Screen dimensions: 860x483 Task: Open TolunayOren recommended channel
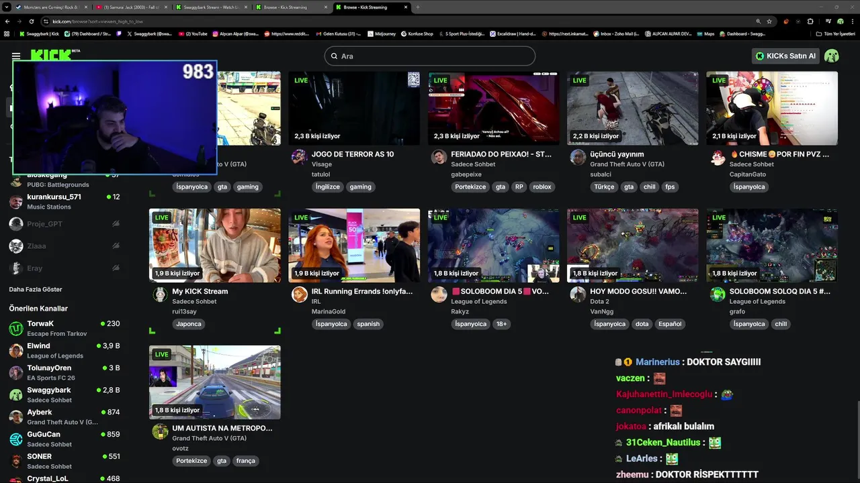click(64, 372)
